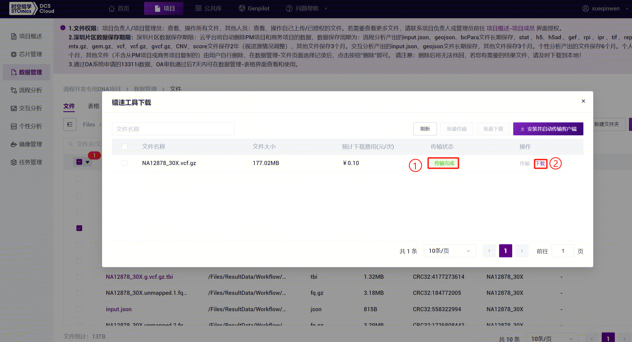Click 下载 action for NA12878_30X.vcf.gz
This screenshot has height=342, width=632.
pos(540,163)
